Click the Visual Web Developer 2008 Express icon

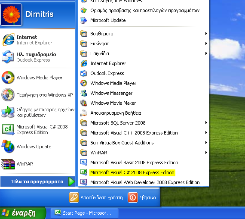click(x=84, y=182)
